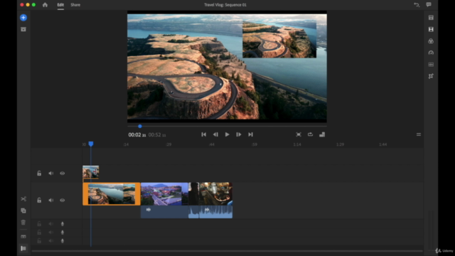Click the first audio track's microphone

coord(63,224)
